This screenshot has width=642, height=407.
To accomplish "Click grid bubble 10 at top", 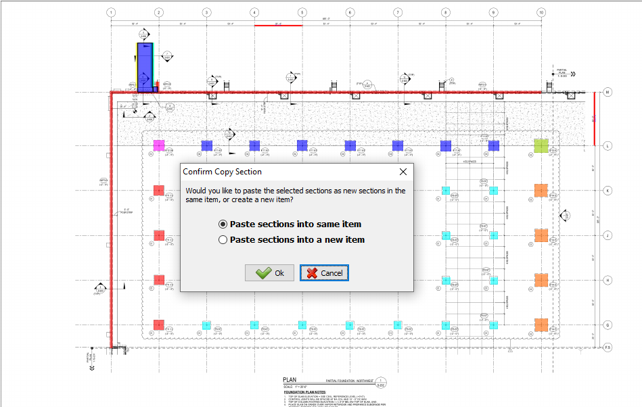I will coord(541,13).
